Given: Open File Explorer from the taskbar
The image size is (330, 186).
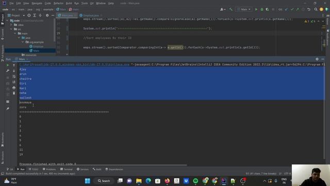Looking at the screenshot, I should (x=139, y=181).
